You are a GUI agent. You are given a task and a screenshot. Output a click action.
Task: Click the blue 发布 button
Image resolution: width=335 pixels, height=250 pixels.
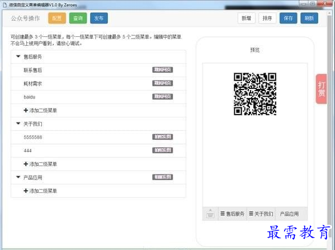pyautogui.click(x=99, y=18)
